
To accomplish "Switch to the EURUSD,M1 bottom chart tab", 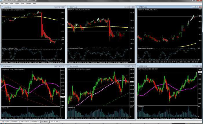I will pos(5,122).
